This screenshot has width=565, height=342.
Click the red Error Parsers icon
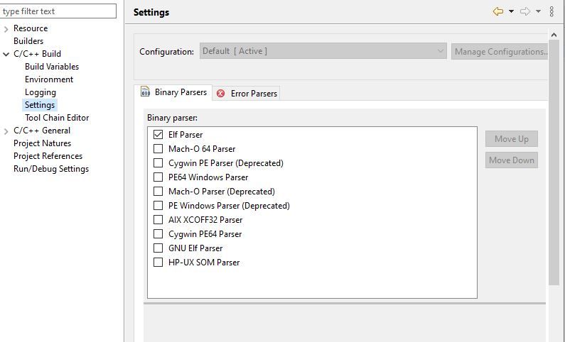[x=220, y=94]
